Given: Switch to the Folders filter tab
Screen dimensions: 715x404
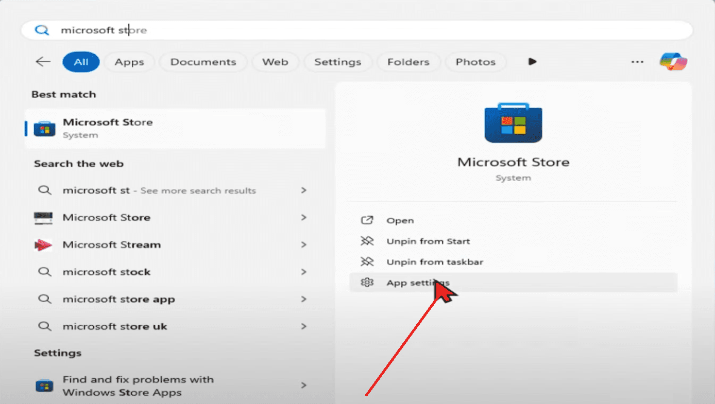Looking at the screenshot, I should [x=408, y=62].
